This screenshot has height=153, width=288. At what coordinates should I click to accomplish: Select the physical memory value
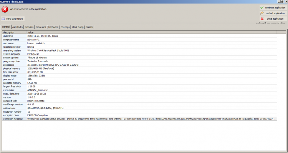(41, 68)
